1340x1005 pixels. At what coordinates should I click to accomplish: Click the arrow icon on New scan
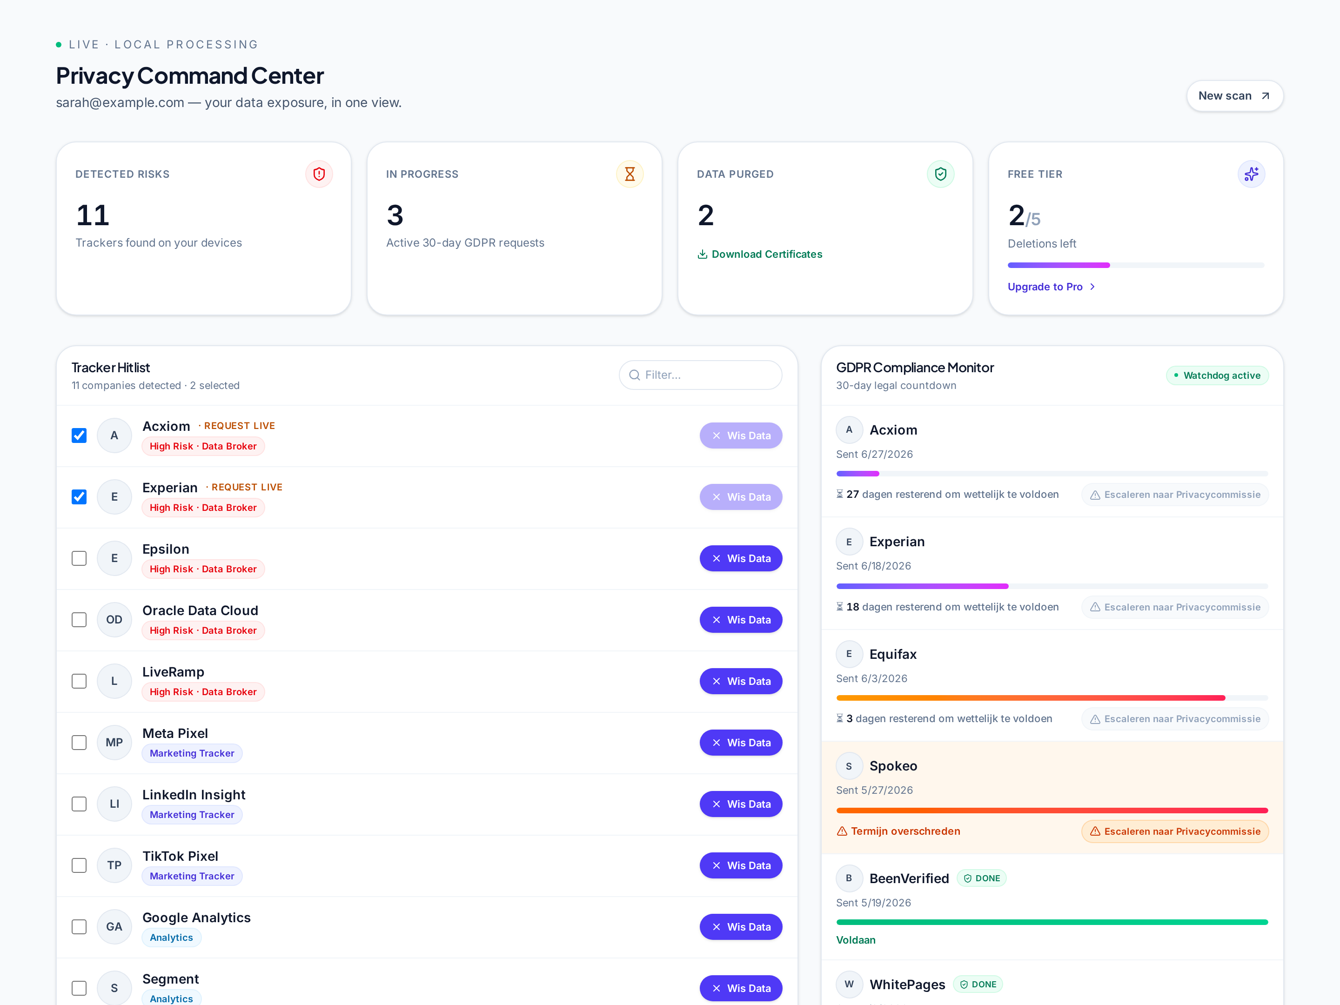coord(1266,96)
